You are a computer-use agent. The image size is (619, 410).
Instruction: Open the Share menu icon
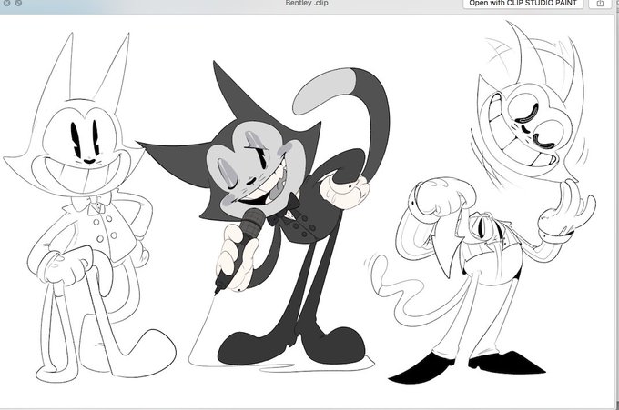tap(600, 3)
